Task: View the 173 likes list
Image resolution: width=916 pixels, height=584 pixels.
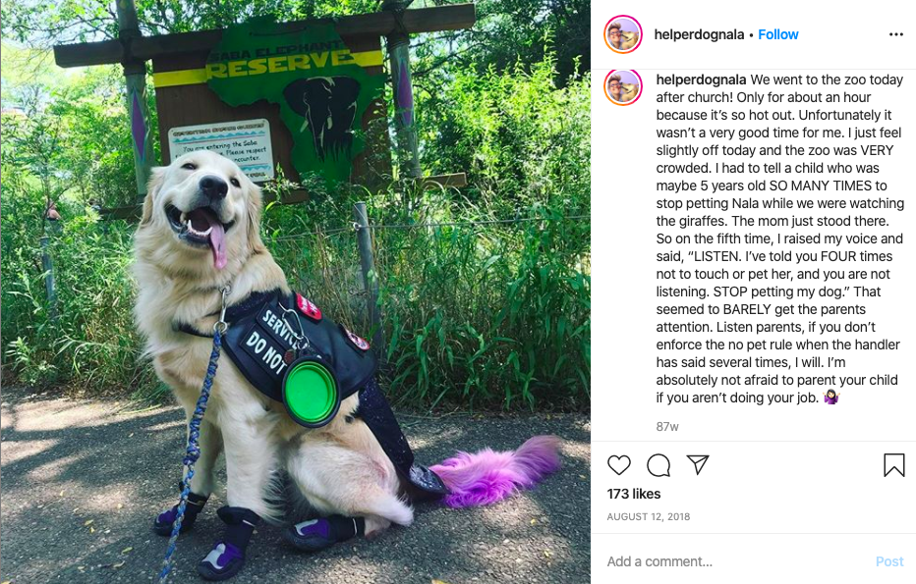Action: click(x=634, y=494)
